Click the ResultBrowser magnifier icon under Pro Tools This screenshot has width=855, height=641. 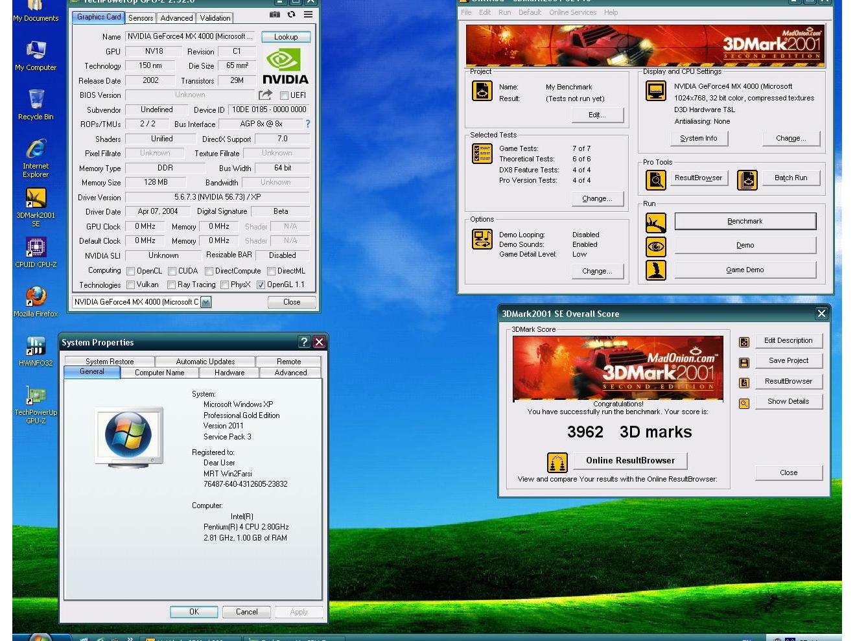click(656, 180)
